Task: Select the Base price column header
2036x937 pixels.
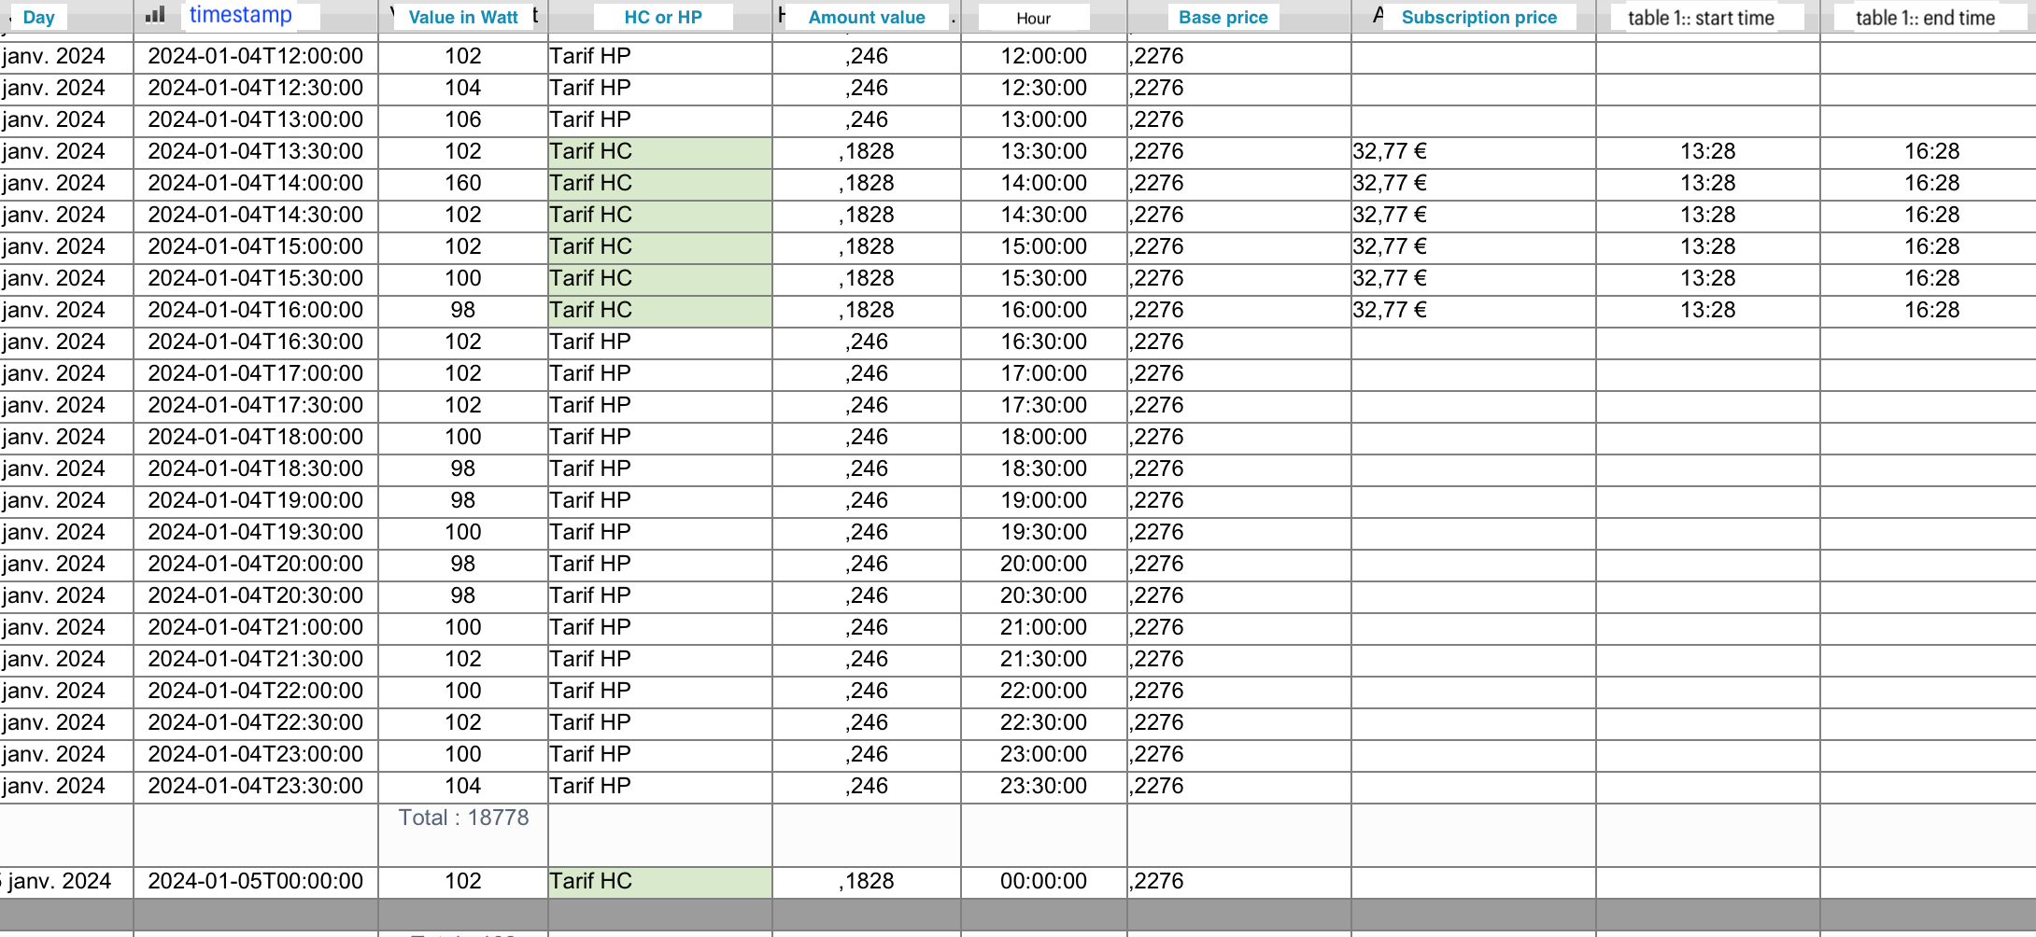Action: pyautogui.click(x=1223, y=17)
